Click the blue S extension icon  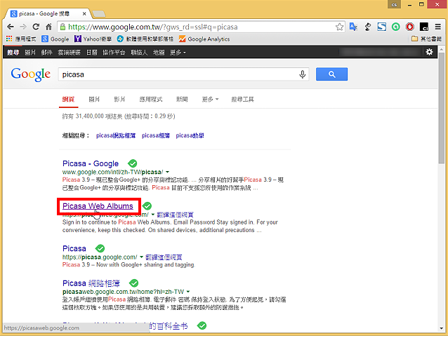click(382, 27)
